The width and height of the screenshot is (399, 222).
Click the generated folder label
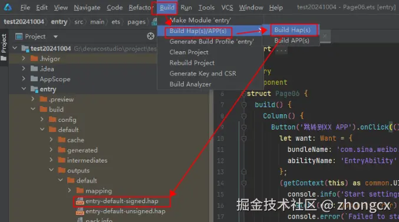point(82,150)
